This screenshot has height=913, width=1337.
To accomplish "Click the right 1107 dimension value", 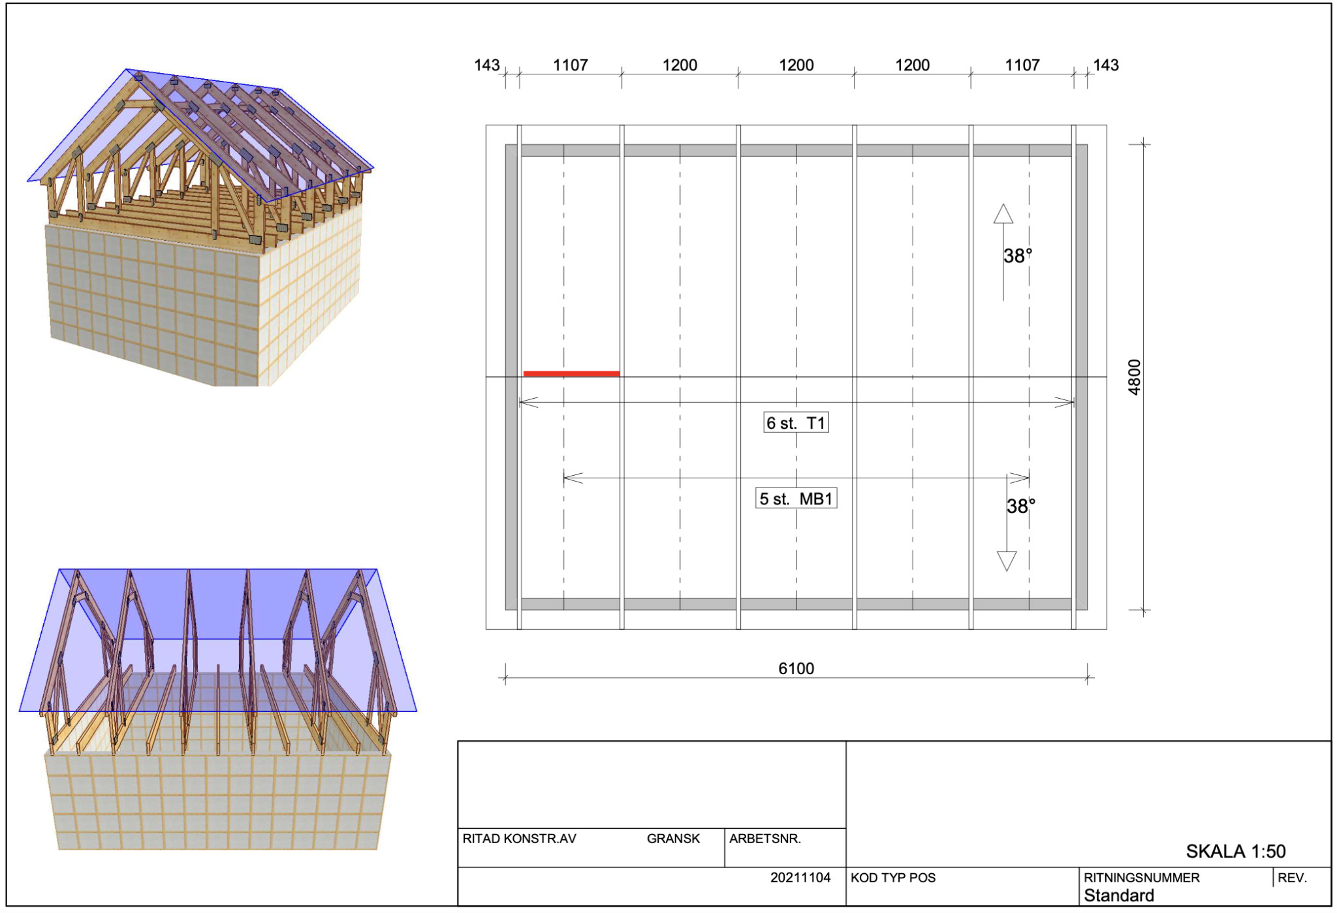I will pyautogui.click(x=1022, y=65).
